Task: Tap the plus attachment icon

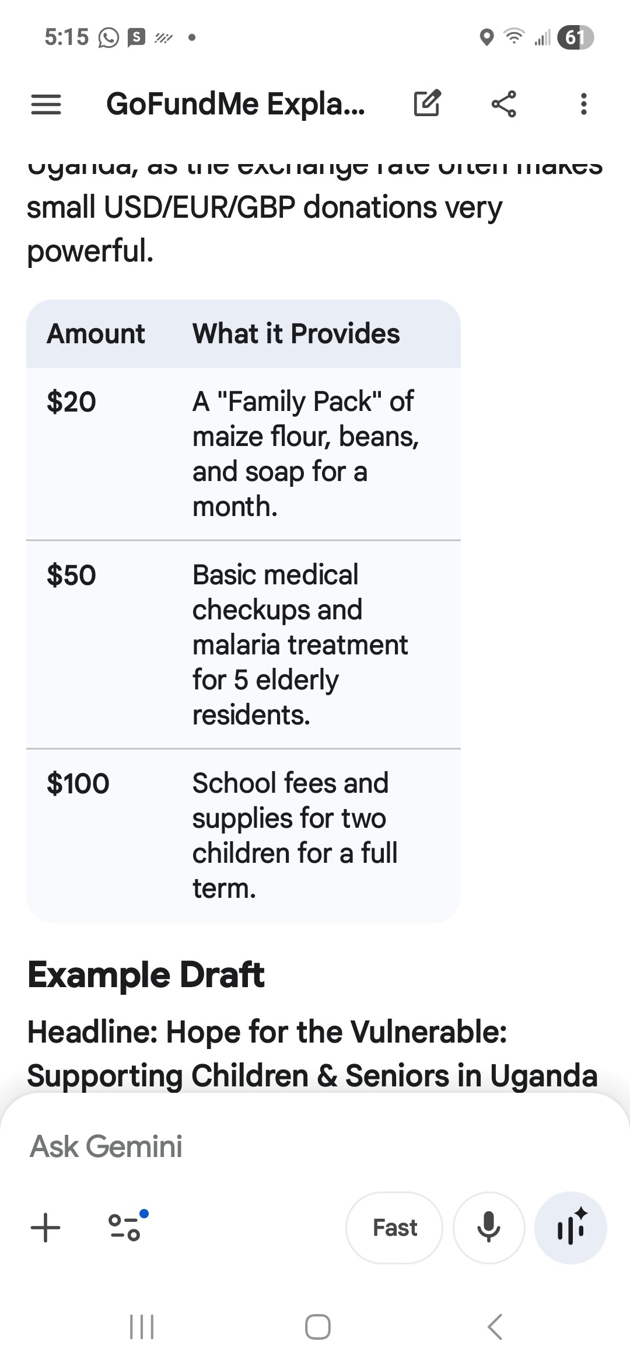Action: pos(45,1227)
